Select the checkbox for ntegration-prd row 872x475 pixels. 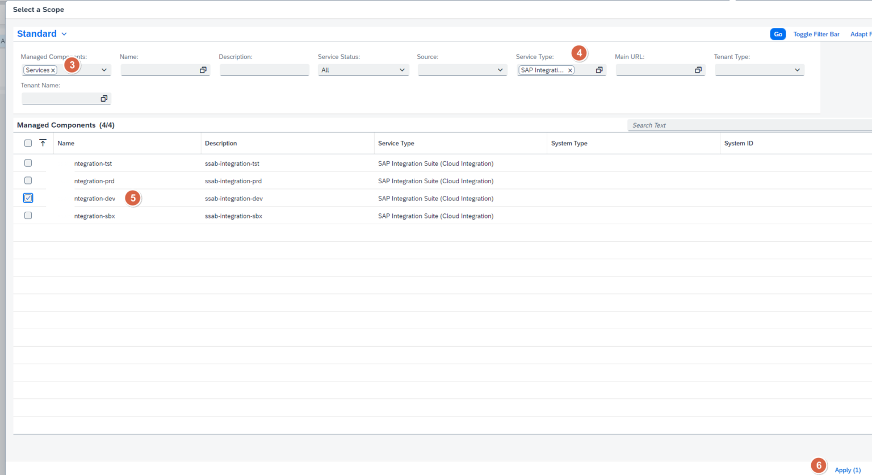pyautogui.click(x=28, y=180)
